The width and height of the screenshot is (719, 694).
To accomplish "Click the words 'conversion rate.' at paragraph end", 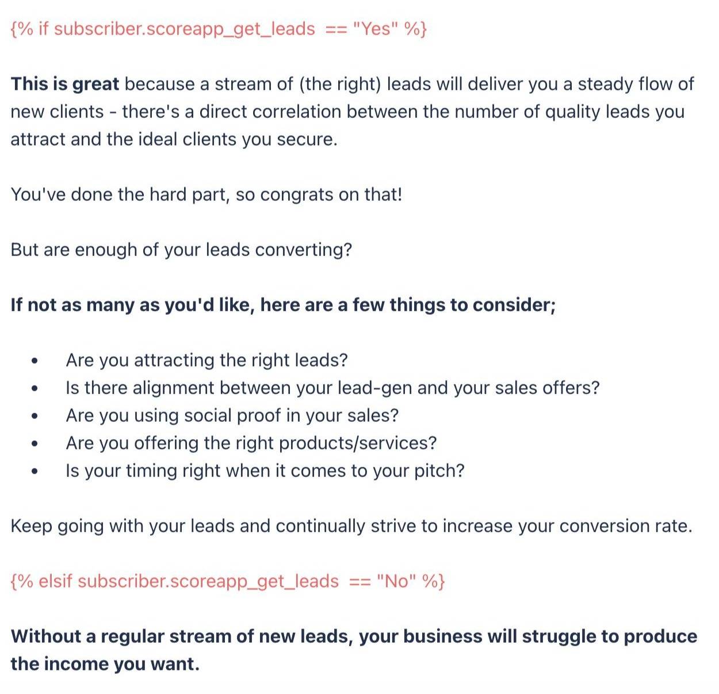I will [x=626, y=526].
